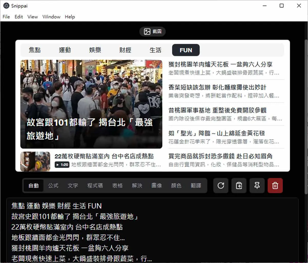Click headline 香菜短缺該怎辦 彰化麵線攤使出妙計
308x263 pixels.
(x=217, y=87)
